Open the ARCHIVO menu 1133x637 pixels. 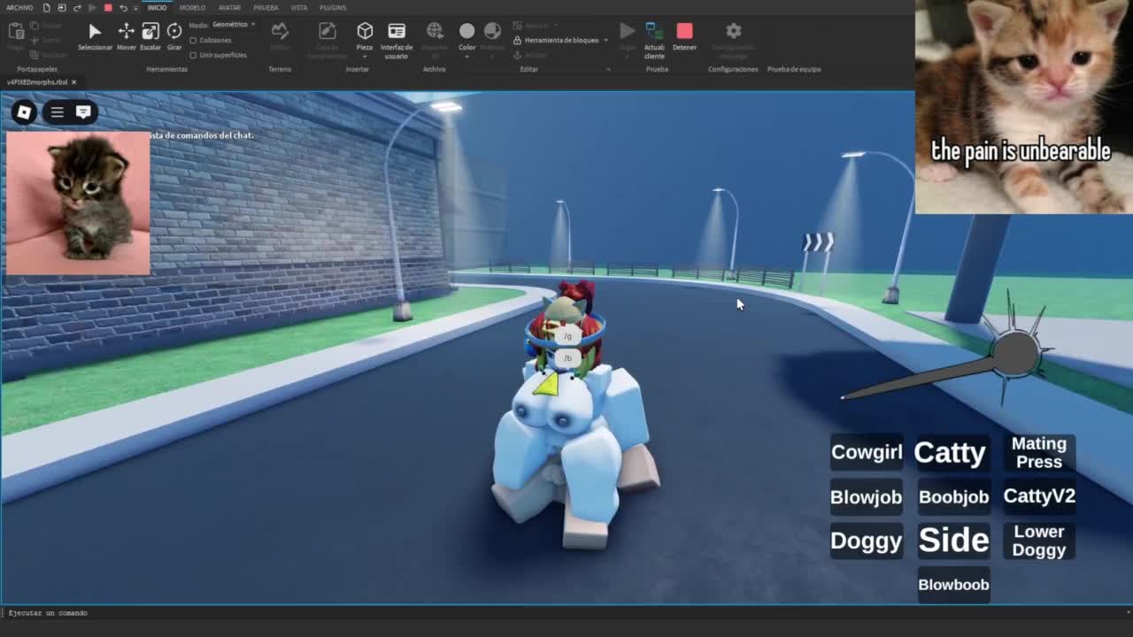pyautogui.click(x=19, y=8)
